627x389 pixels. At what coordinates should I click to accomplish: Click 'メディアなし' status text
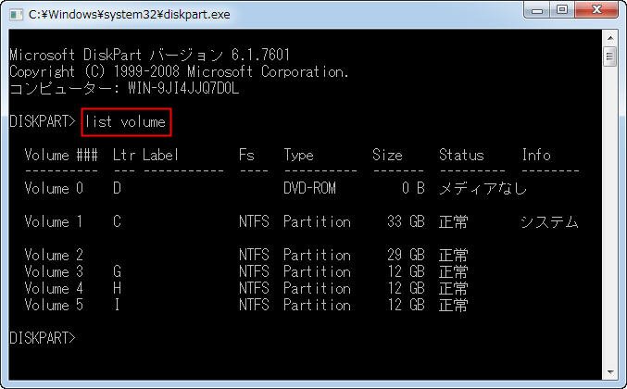[483, 188]
